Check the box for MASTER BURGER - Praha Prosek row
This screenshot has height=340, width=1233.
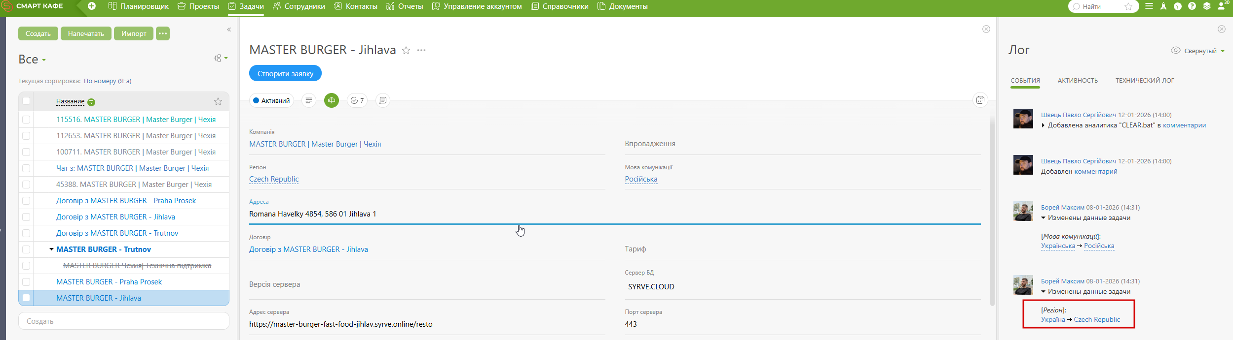tap(26, 282)
